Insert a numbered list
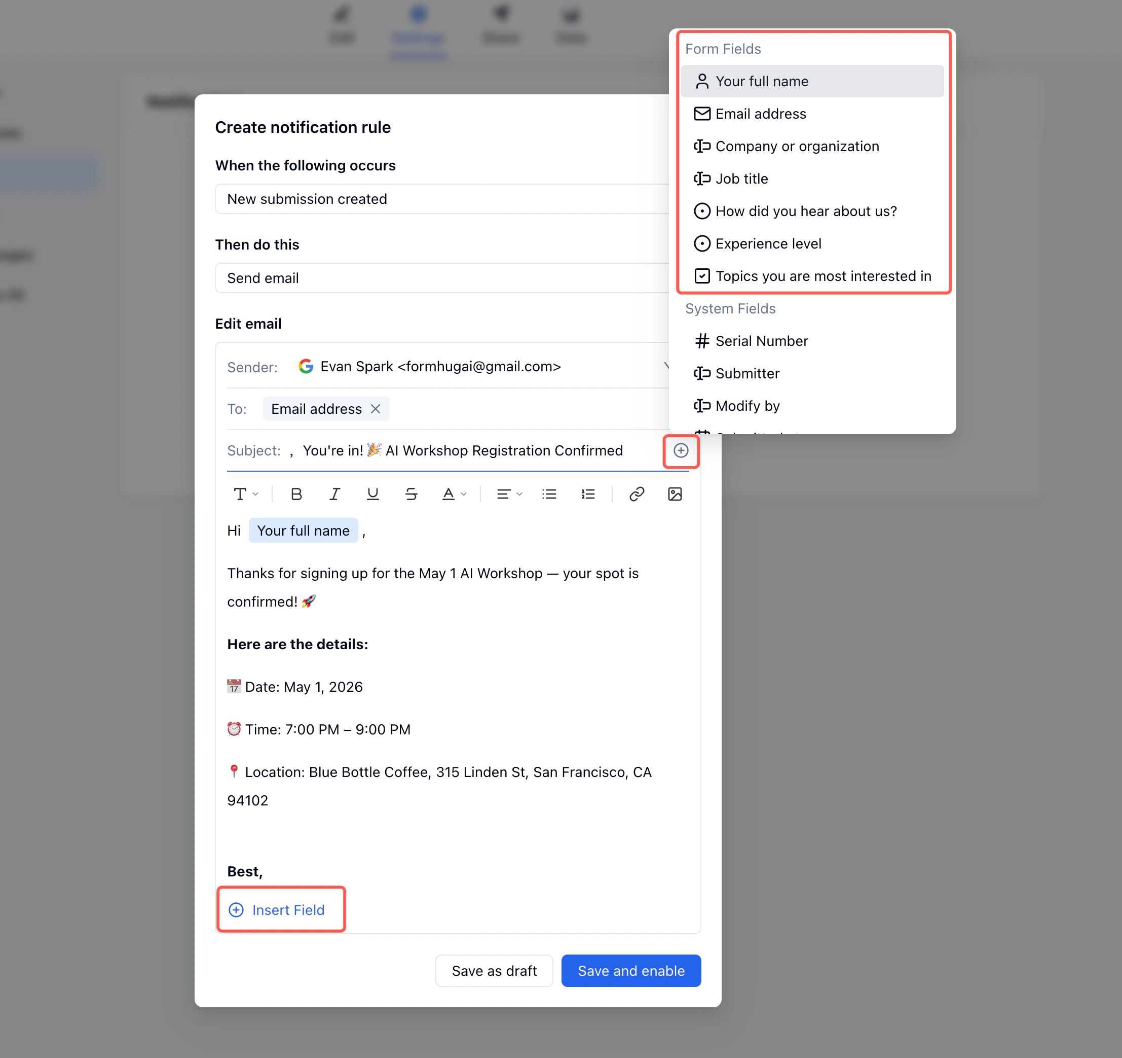 (x=588, y=493)
